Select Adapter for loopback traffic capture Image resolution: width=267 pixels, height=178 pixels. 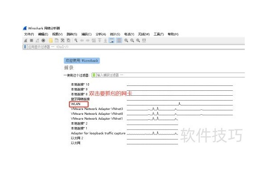98,133
